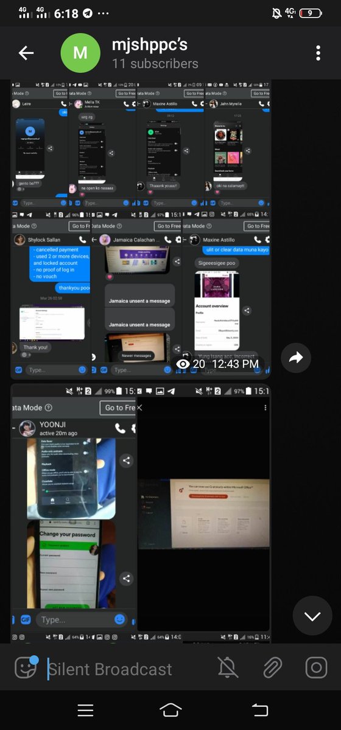Open the YOONJI chat screenshot
The height and width of the screenshot is (730, 341).
[x=74, y=507]
